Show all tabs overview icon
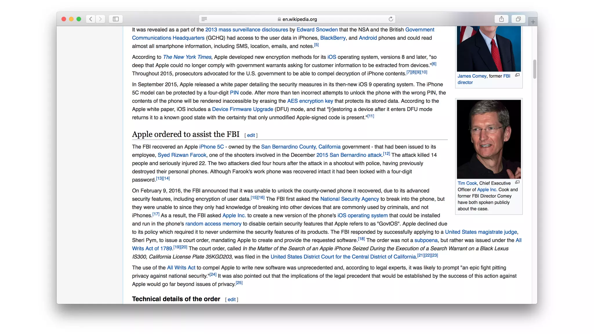Screen dimensions: 594x334 click(518, 19)
